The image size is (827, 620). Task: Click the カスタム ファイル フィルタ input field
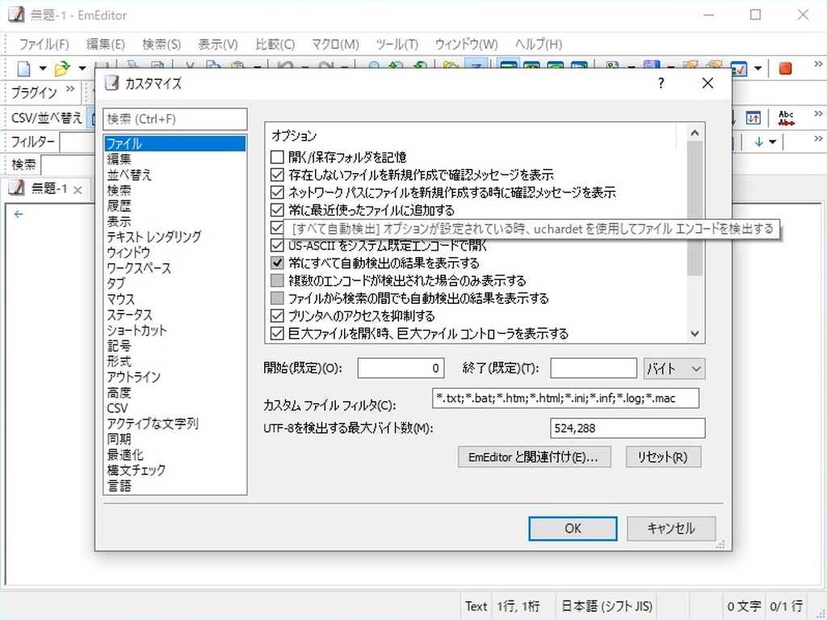(x=565, y=398)
